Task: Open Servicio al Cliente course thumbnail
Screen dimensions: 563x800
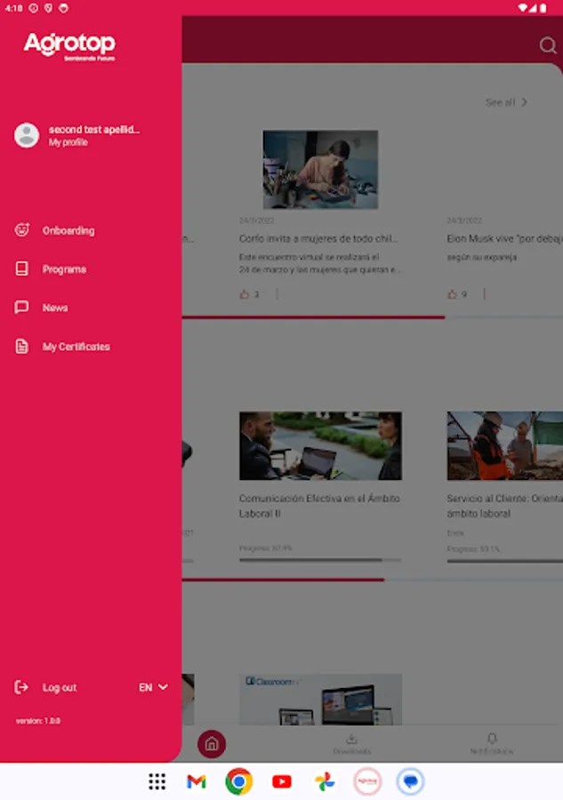Action: pyautogui.click(x=505, y=446)
